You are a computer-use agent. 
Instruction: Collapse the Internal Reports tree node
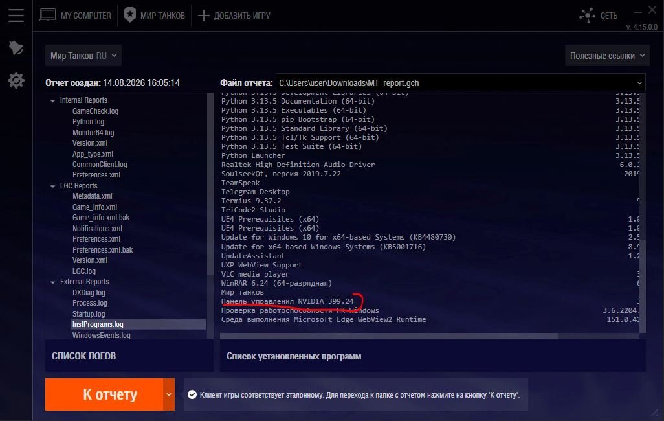point(53,101)
